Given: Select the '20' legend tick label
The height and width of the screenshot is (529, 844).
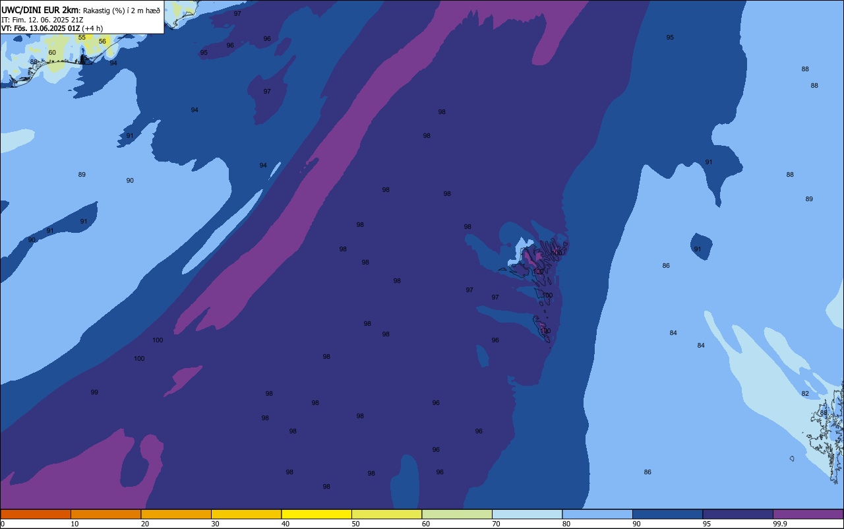Looking at the screenshot, I should [145, 524].
